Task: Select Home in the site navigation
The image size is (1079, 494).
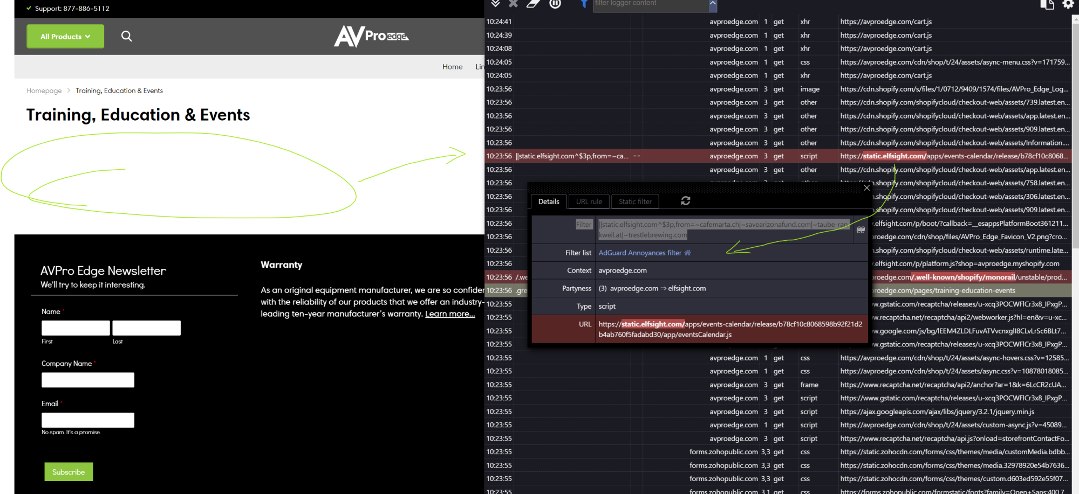Action: point(452,66)
